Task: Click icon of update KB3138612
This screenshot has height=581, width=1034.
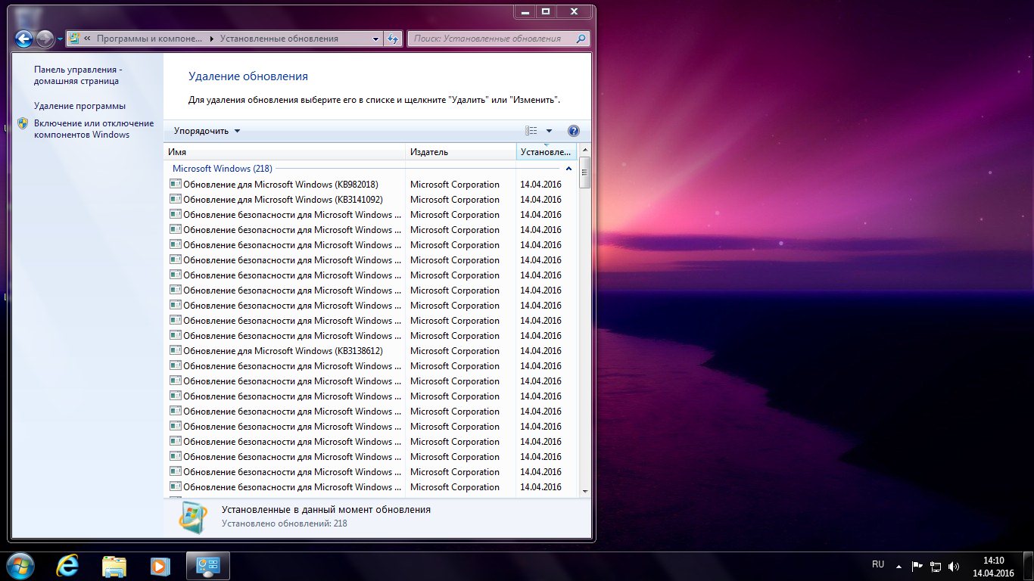Action: click(x=175, y=350)
